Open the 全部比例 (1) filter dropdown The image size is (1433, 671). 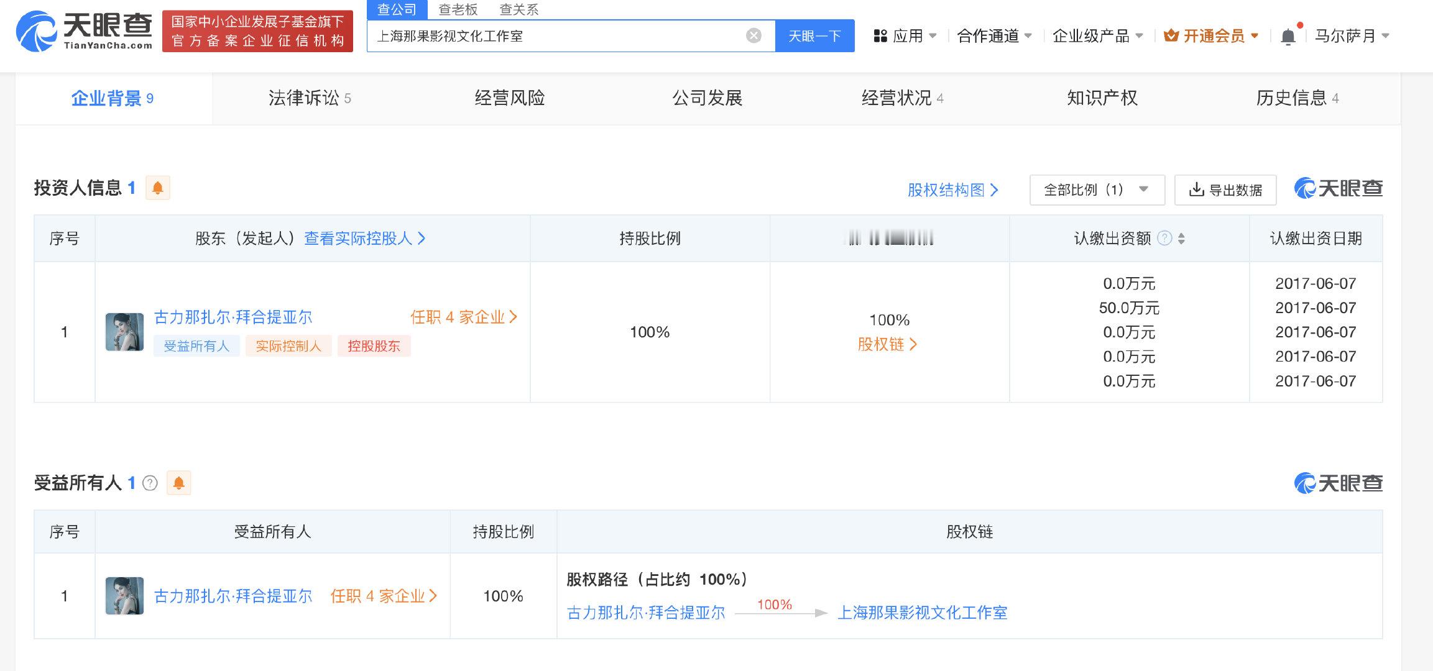1097,190
